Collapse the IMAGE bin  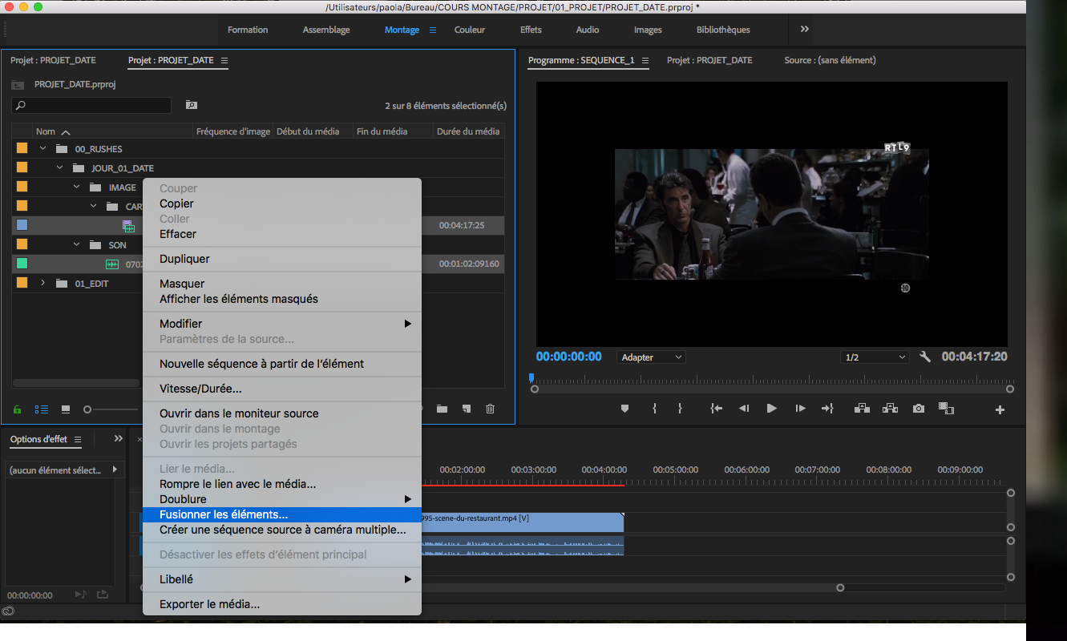pyautogui.click(x=77, y=187)
